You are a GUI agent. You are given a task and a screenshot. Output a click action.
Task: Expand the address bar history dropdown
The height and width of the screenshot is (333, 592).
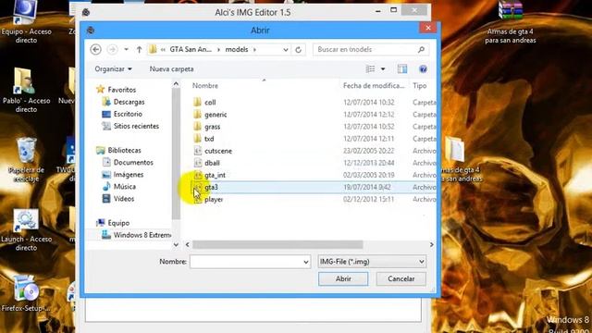point(286,49)
